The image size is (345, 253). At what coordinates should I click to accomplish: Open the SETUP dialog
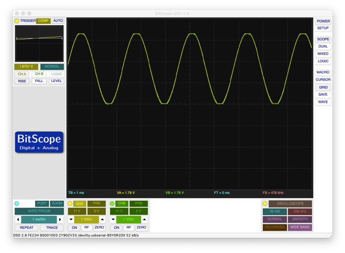[x=323, y=28]
